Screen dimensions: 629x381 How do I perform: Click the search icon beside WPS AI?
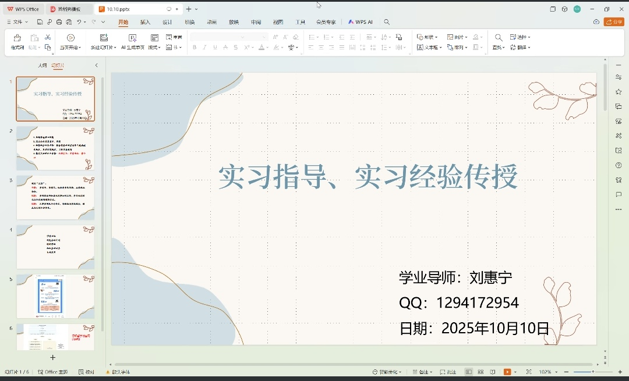387,22
